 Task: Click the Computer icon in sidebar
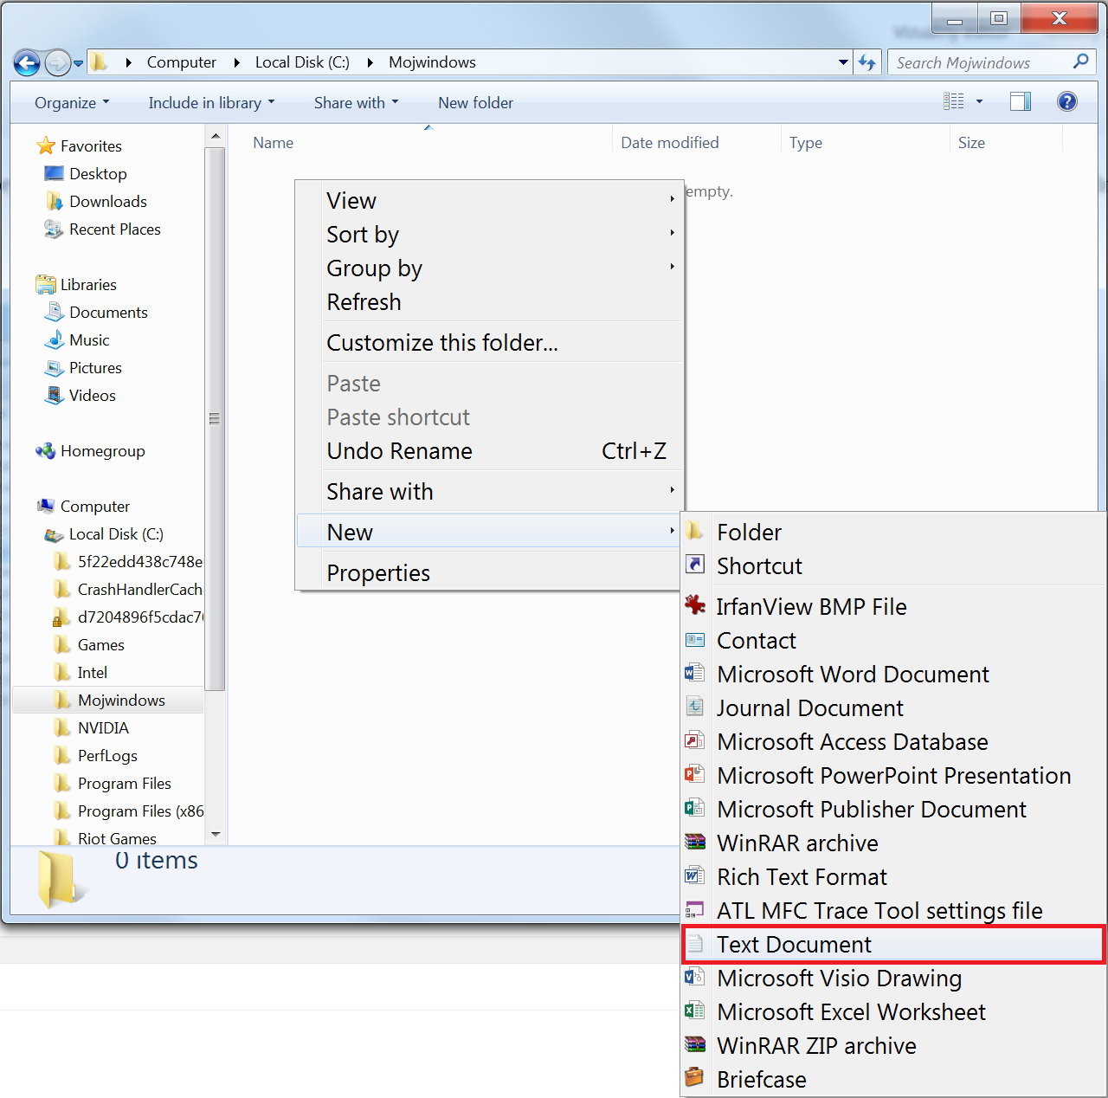click(x=46, y=506)
